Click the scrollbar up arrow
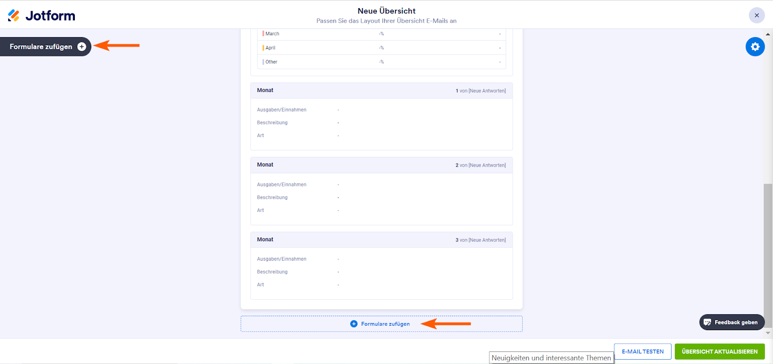The image size is (773, 364). (768, 34)
